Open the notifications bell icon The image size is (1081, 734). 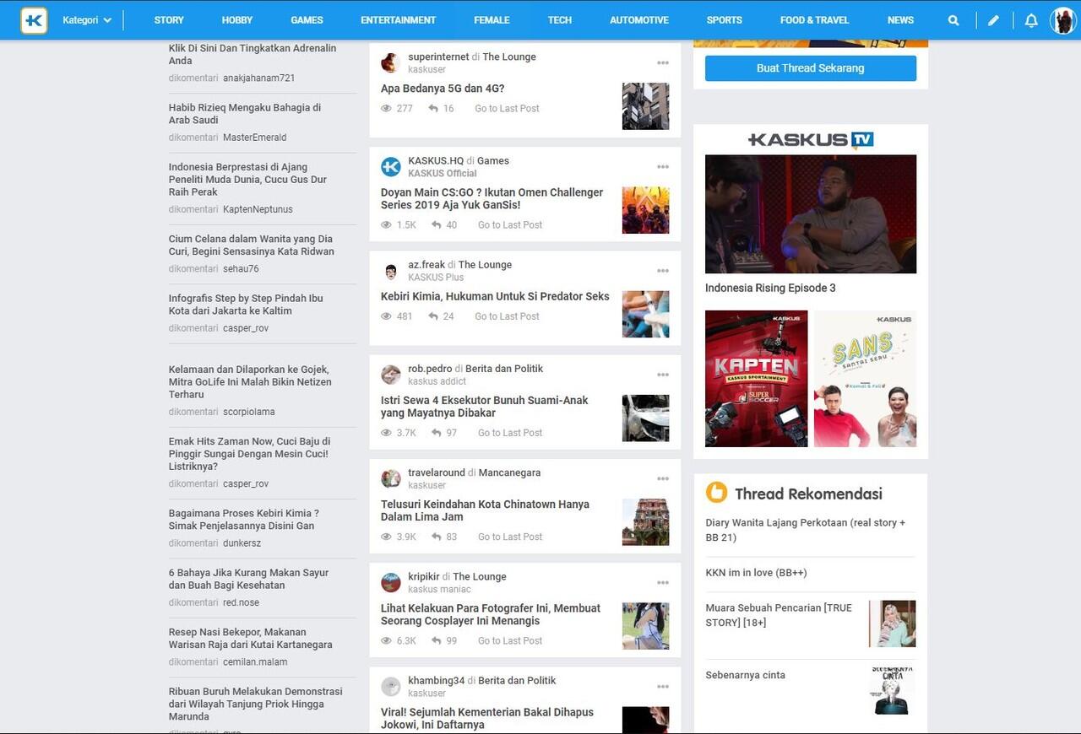(x=1031, y=20)
